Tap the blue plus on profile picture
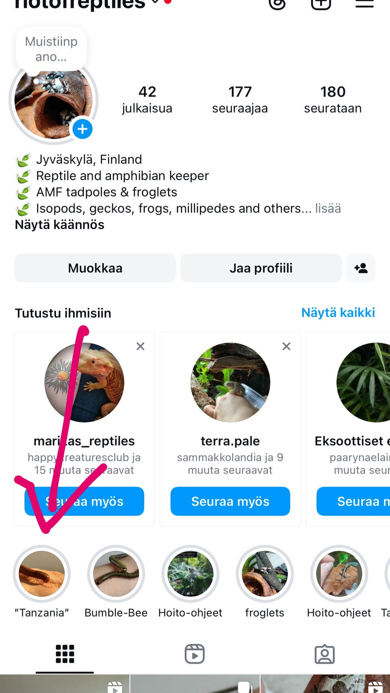The width and height of the screenshot is (390, 693). click(x=82, y=129)
